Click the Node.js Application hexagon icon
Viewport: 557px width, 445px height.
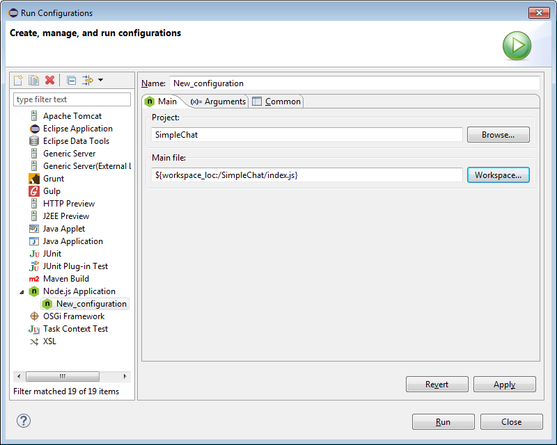click(x=33, y=291)
